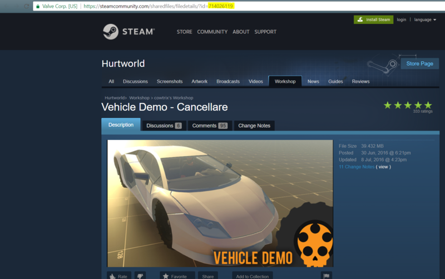The width and height of the screenshot is (445, 279).
Task: Click the thumbs down icon button
Action: (x=140, y=276)
